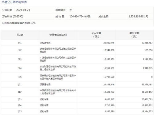Select the 买3 row label
The width and height of the screenshot is (154, 115).
20,59
